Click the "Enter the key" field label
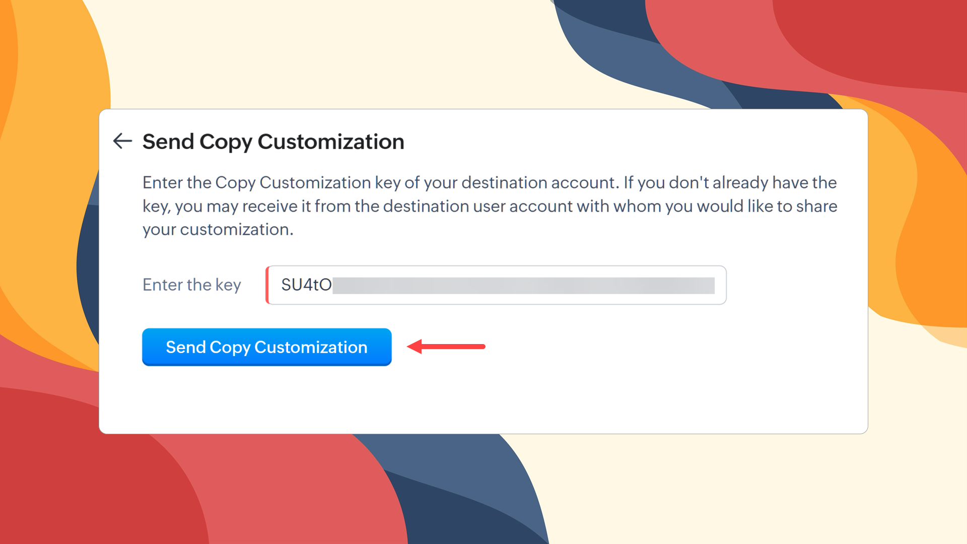 tap(192, 285)
